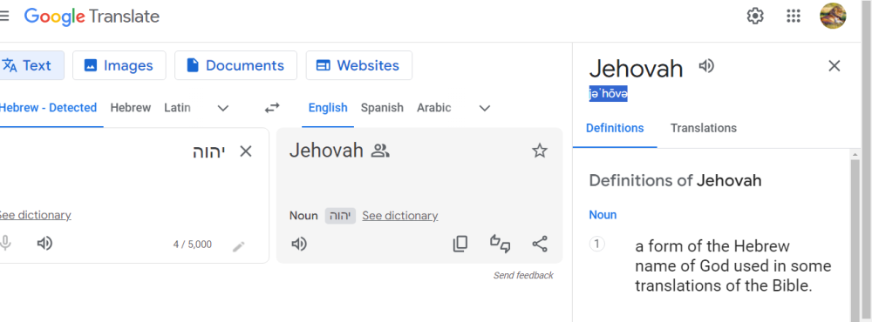Switch to the Translations tab
Screen dimensions: 872x322
[703, 128]
